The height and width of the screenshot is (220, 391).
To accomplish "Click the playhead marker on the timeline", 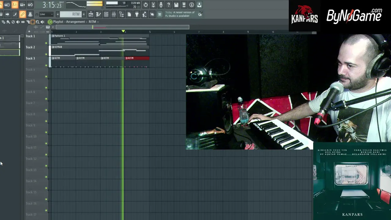I will pos(123,31).
